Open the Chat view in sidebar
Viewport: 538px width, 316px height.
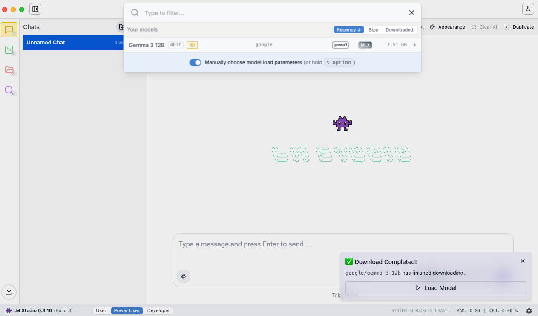pyautogui.click(x=9, y=30)
